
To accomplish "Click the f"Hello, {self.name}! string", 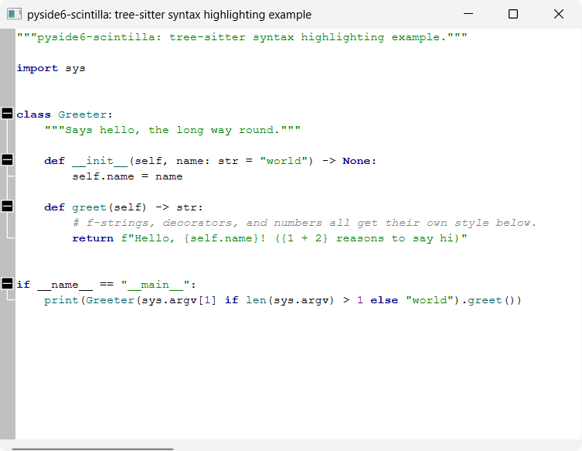I will click(294, 238).
